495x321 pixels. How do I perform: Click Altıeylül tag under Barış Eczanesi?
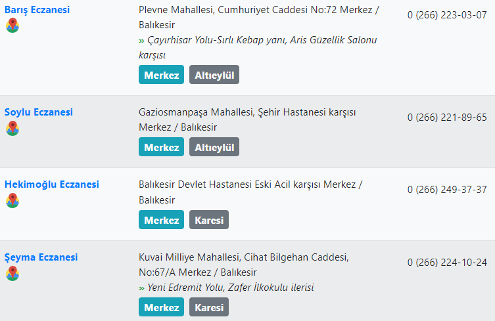(214, 75)
